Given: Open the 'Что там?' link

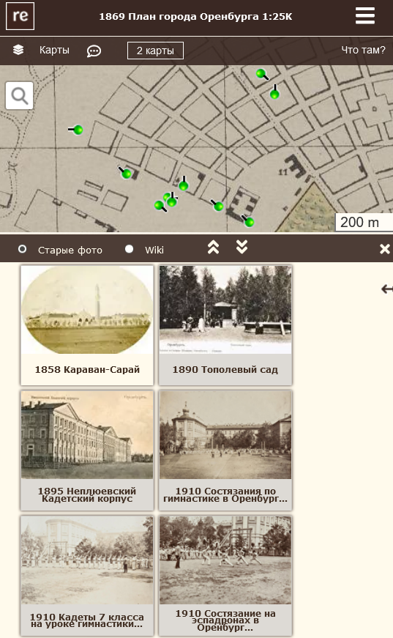Looking at the screenshot, I should [x=363, y=50].
